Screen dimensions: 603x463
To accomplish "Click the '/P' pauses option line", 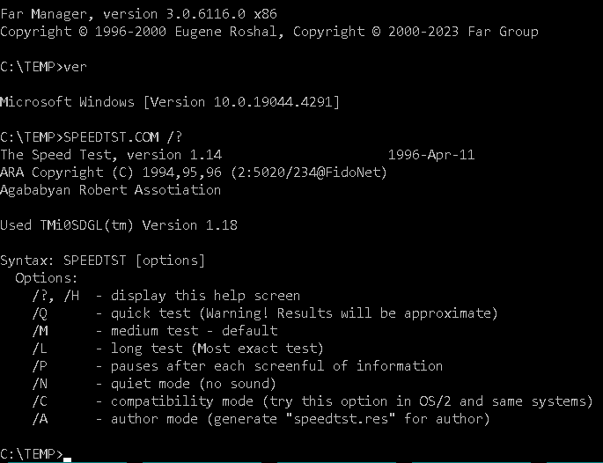I will point(238,366).
